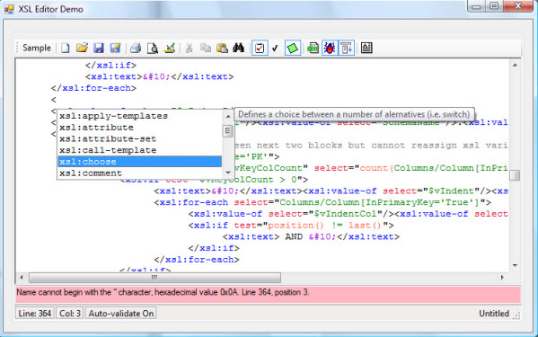Click the autocomplete list scrollbar thumb
Image resolution: width=538 pixels, height=337 pixels.
pos(227,130)
